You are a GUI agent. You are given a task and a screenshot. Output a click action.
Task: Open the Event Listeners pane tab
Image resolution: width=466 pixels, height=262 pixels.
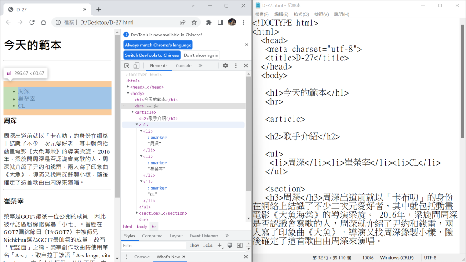[204, 236]
